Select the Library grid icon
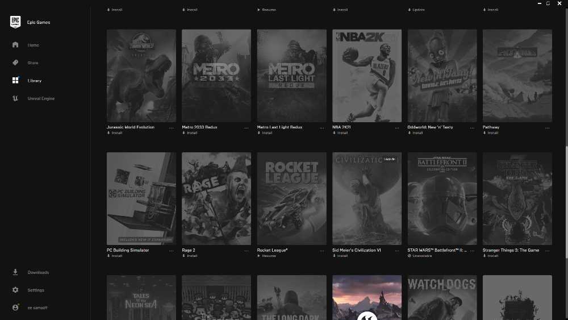568x320 pixels. 15,81
